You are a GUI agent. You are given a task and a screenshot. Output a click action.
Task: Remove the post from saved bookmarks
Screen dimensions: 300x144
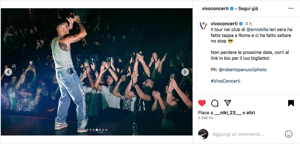291,103
